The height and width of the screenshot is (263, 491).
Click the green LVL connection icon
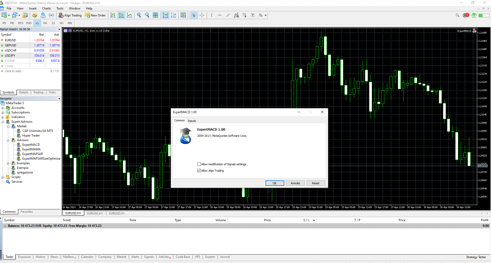pos(474,15)
